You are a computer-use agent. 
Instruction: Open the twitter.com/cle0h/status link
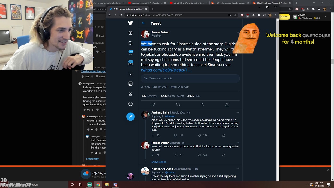click(166, 70)
